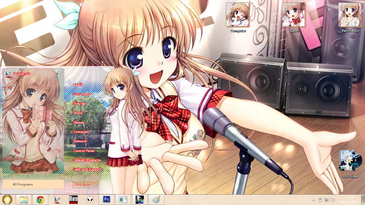
Task: Click Show desktop strip at taskbar end
Action: (363, 200)
